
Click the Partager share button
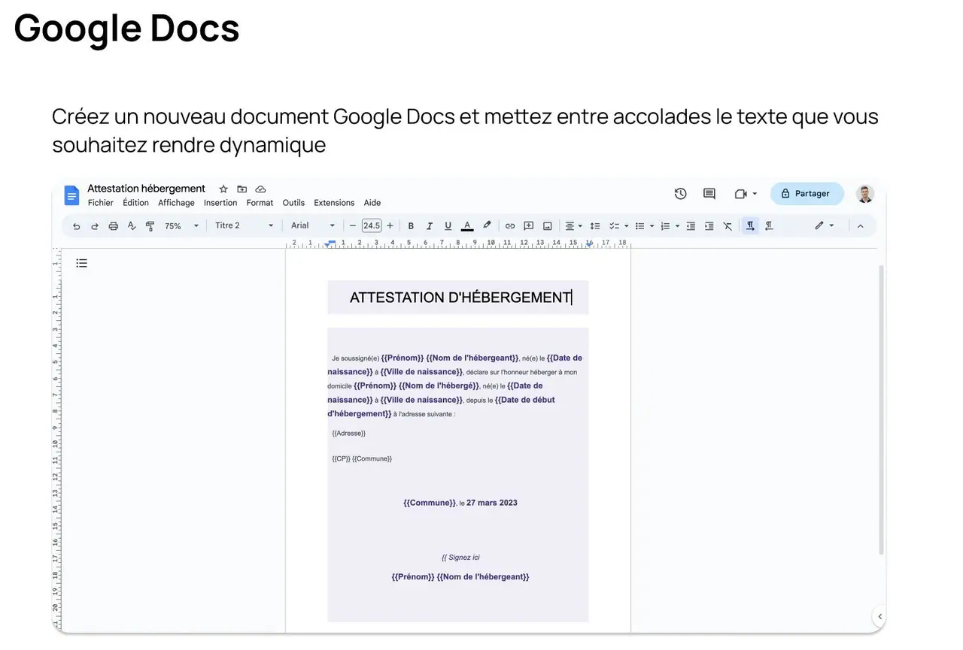(807, 194)
